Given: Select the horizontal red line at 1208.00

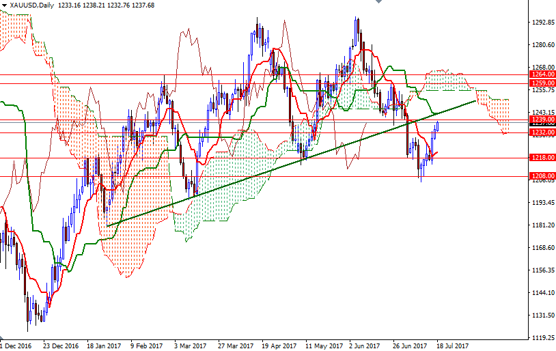Looking at the screenshot, I should pos(273,176).
